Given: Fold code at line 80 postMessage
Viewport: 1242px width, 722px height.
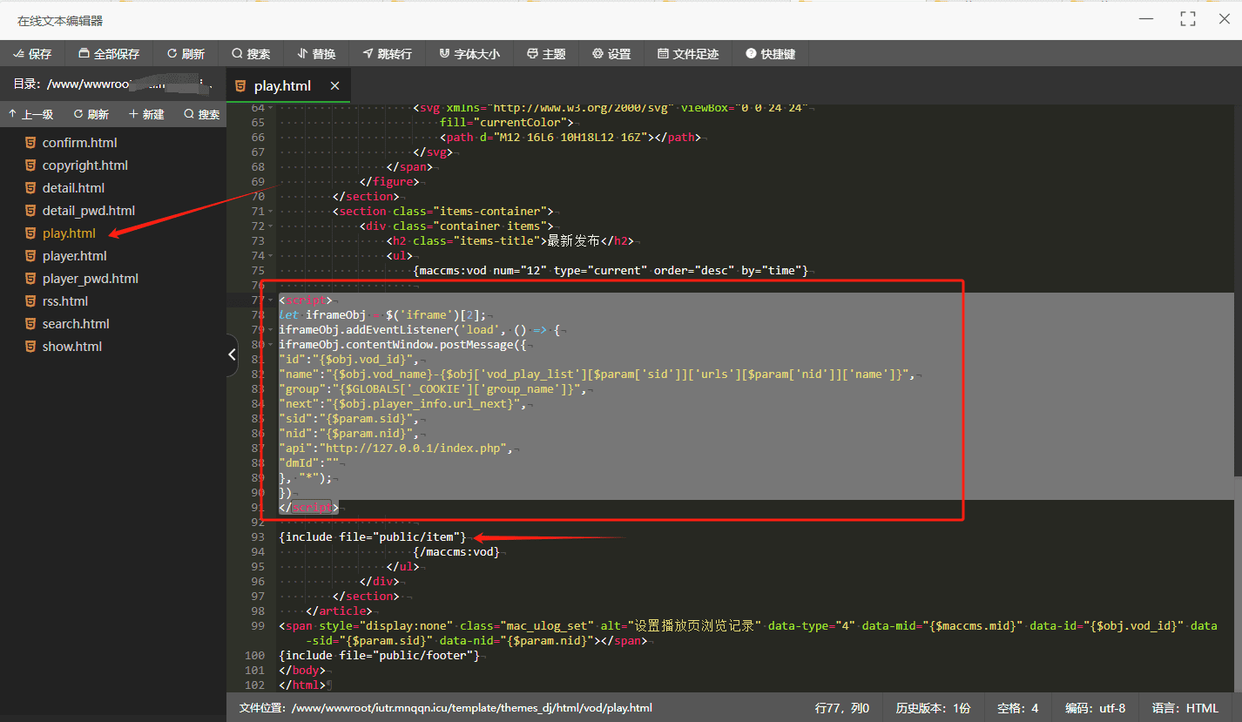Looking at the screenshot, I should 271,345.
